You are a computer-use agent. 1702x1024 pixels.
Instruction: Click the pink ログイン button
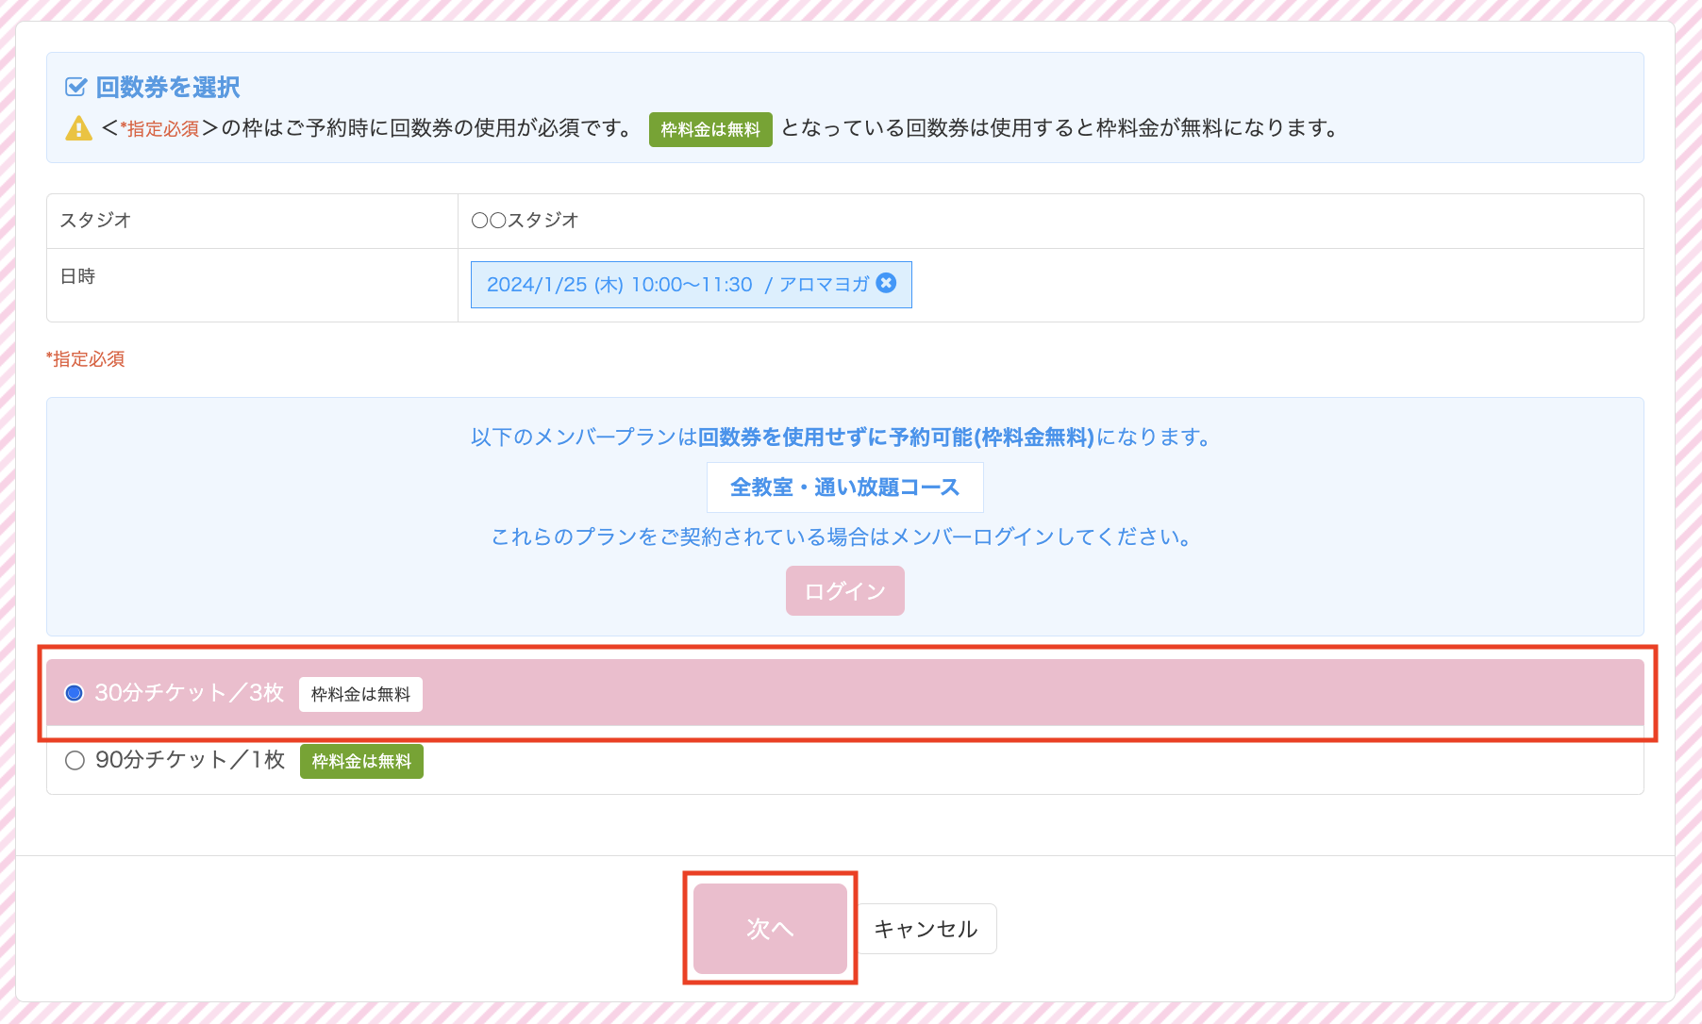[844, 591]
